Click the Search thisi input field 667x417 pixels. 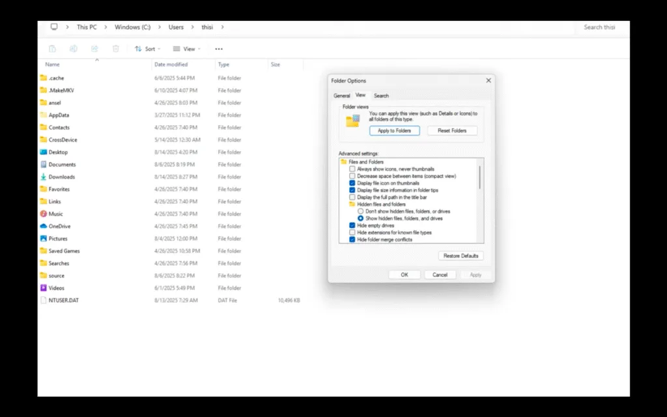tap(599, 27)
